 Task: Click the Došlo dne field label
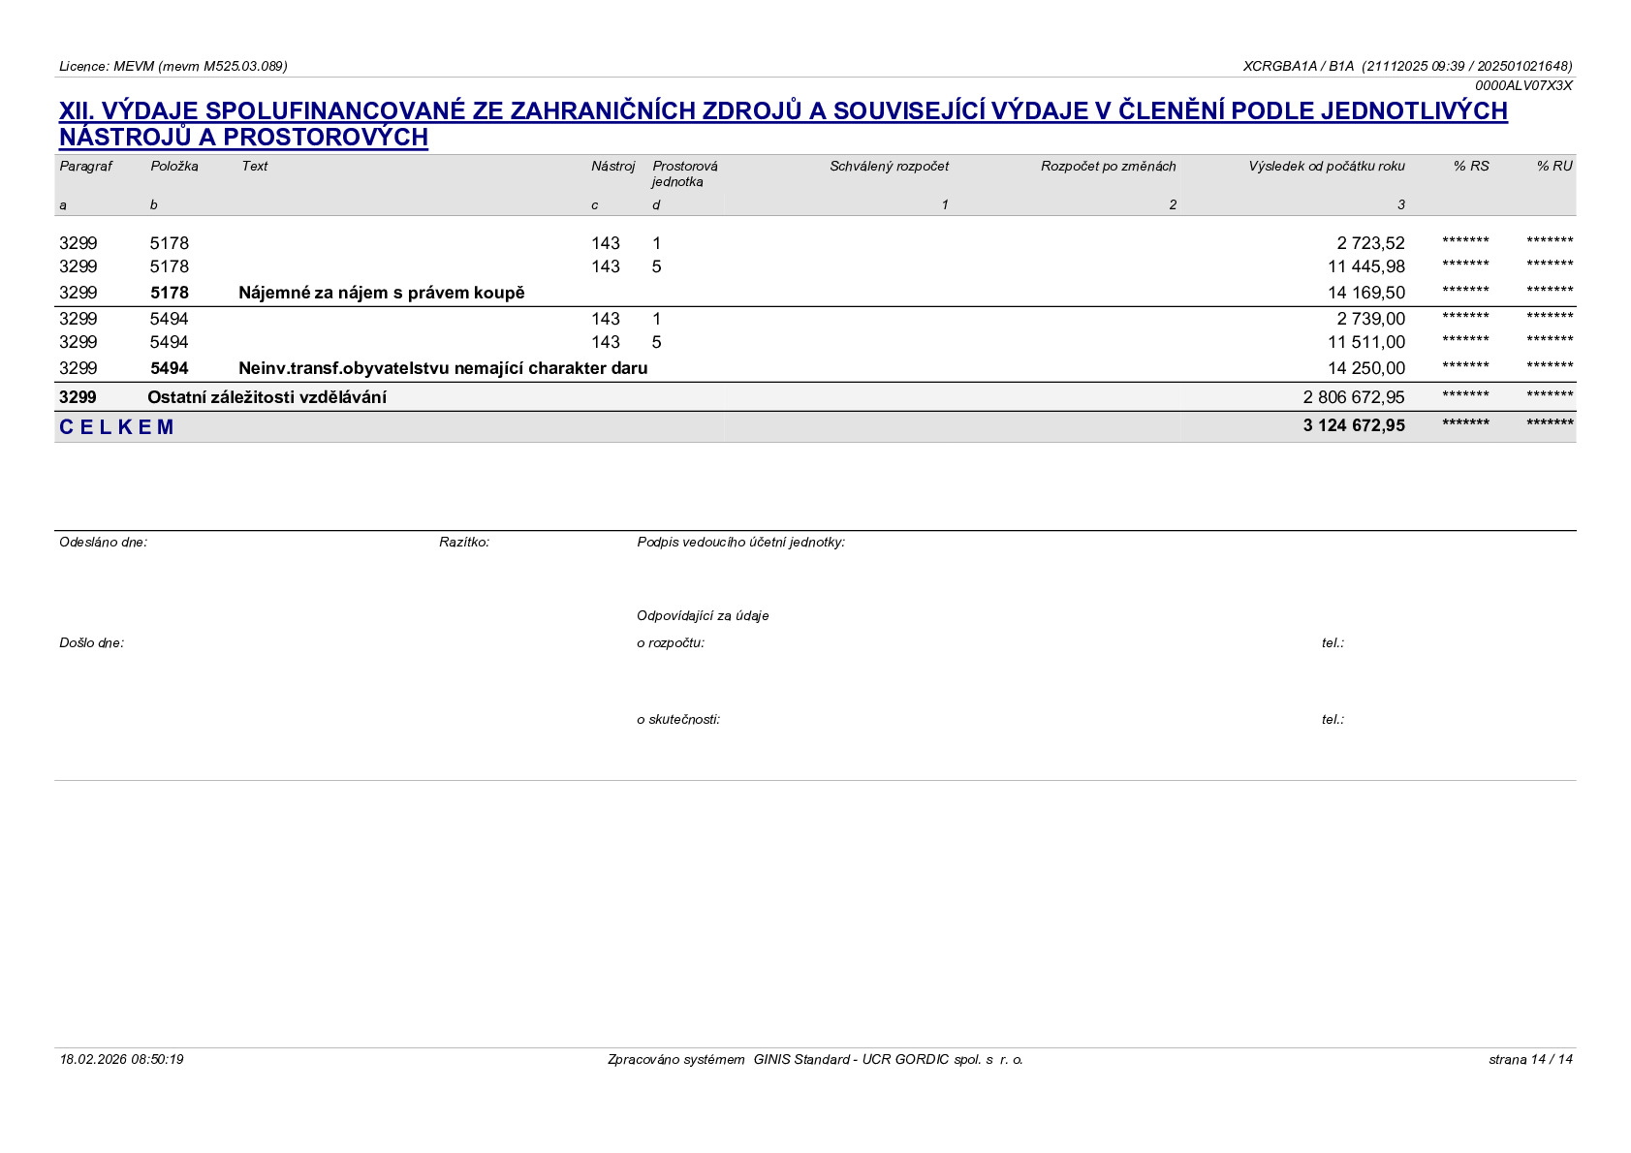(91, 643)
